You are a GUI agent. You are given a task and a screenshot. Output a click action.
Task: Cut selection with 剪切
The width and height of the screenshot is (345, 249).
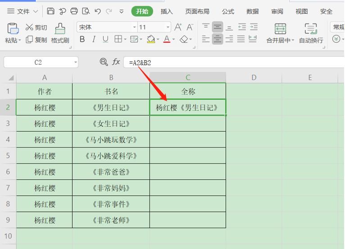36,27
